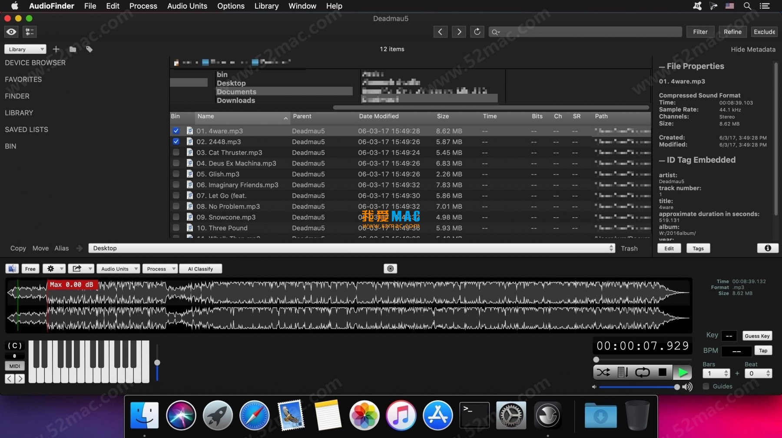Open the Options menu
This screenshot has width=782, height=438.
coord(231,6)
